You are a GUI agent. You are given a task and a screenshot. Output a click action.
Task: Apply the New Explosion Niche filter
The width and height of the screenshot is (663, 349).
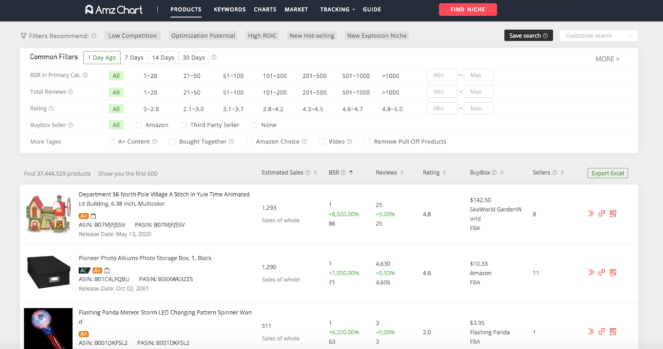[377, 36]
